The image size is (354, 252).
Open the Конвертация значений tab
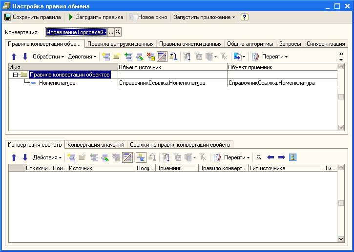tap(96, 145)
